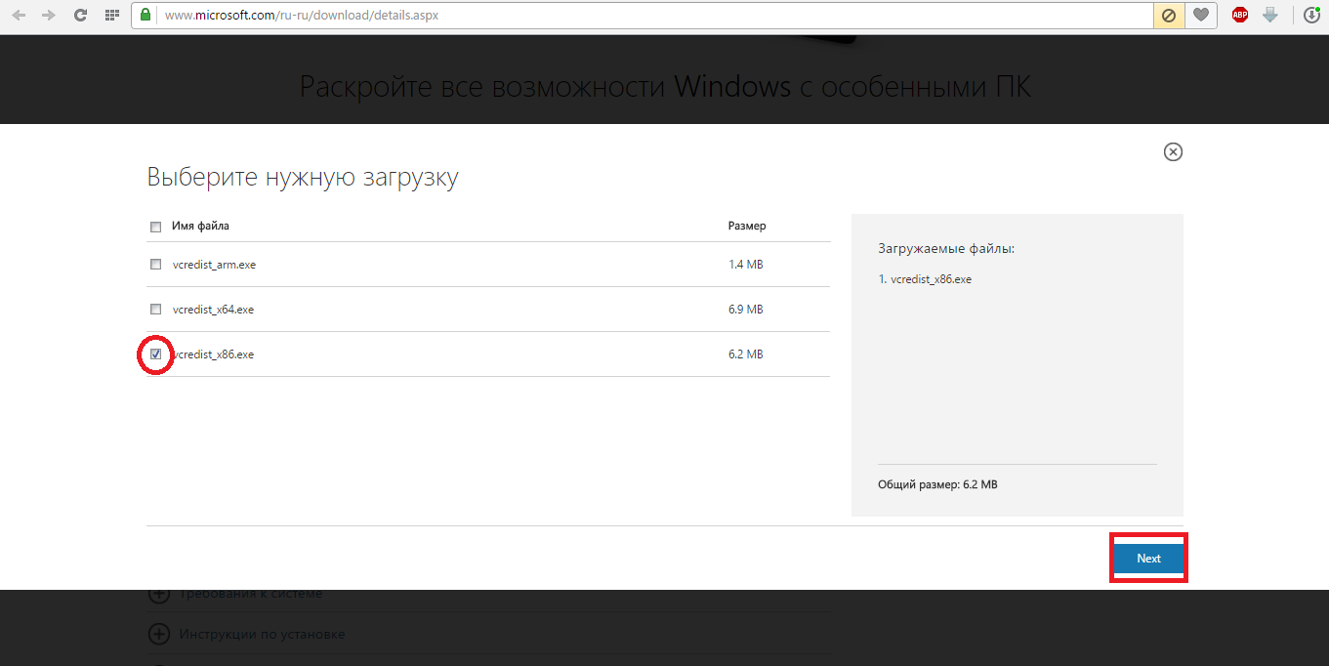Check the vcredist_x64.exe checkbox
Image resolution: width=1329 pixels, height=666 pixels.
click(156, 310)
